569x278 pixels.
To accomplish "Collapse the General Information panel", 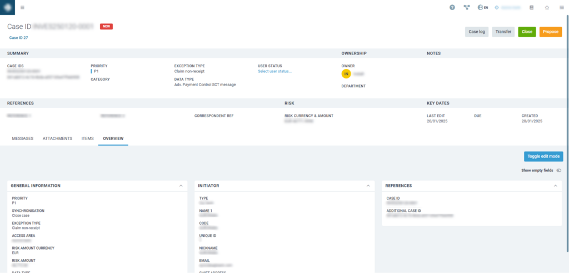I will (181, 186).
